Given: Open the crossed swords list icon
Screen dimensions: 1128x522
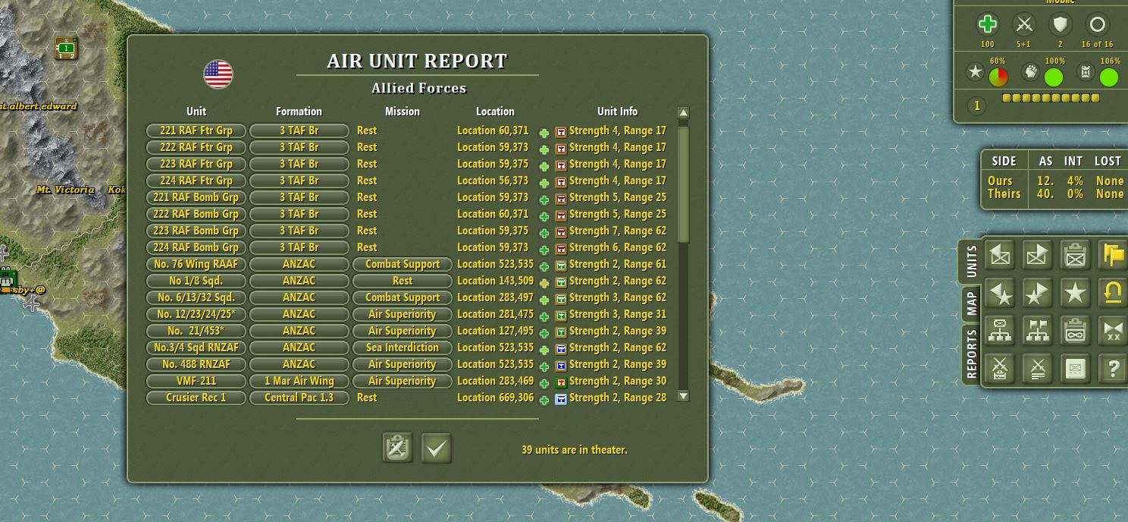Looking at the screenshot, I should tap(1037, 369).
